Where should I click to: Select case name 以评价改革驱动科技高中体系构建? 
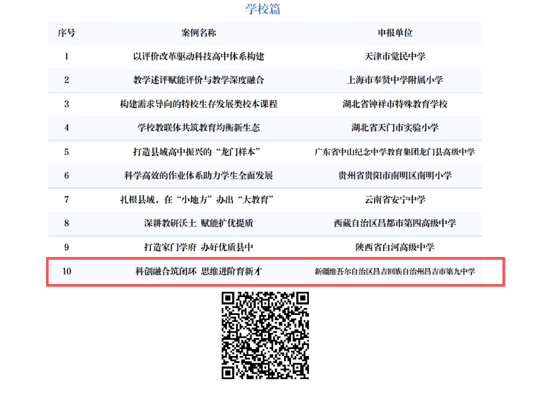pos(198,56)
